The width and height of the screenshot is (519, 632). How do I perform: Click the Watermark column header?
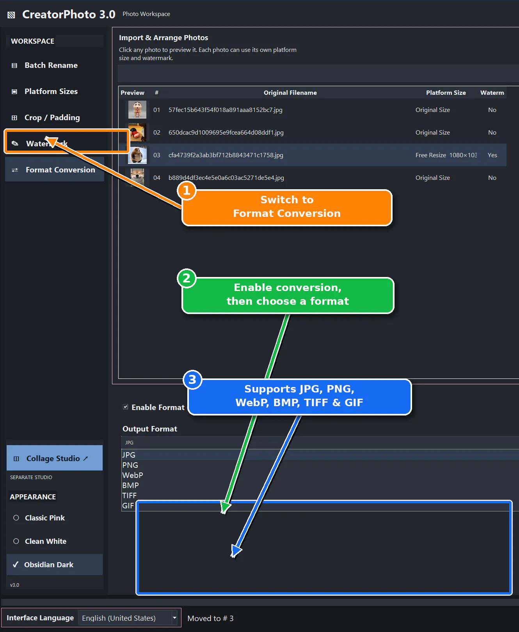coord(492,92)
